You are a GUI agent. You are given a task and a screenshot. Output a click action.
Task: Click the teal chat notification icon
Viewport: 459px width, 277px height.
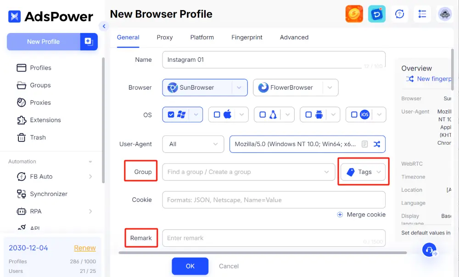(x=377, y=14)
